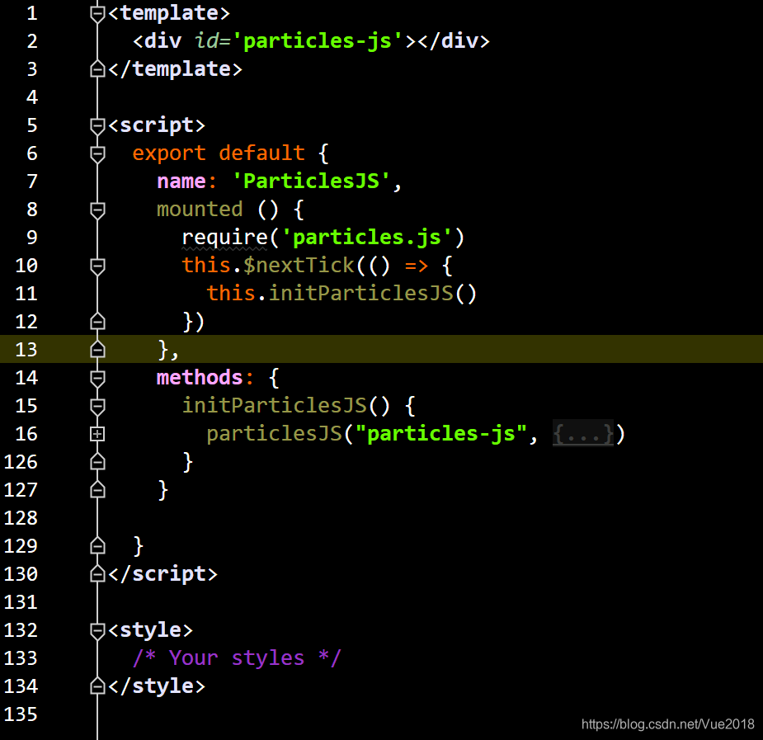Click the 'ParticlesJS' string literal

click(x=311, y=181)
